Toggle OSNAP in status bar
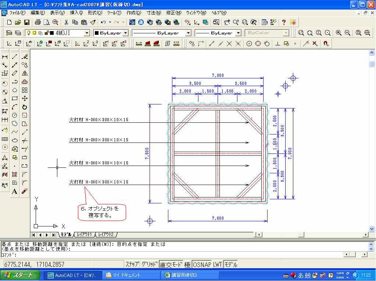 point(202,265)
